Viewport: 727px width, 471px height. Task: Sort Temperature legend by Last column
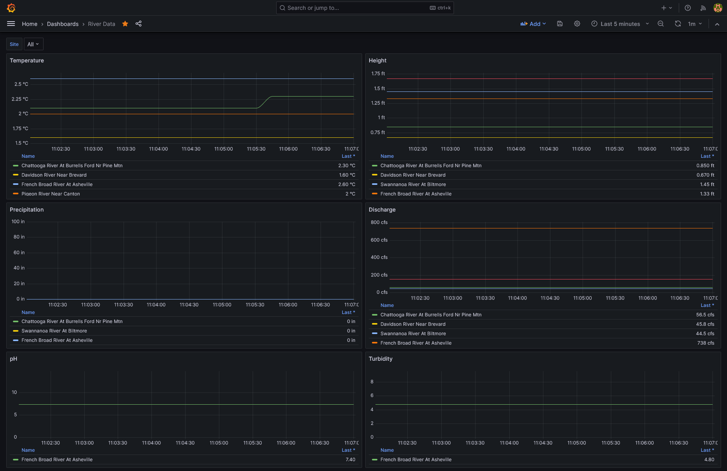(348, 156)
